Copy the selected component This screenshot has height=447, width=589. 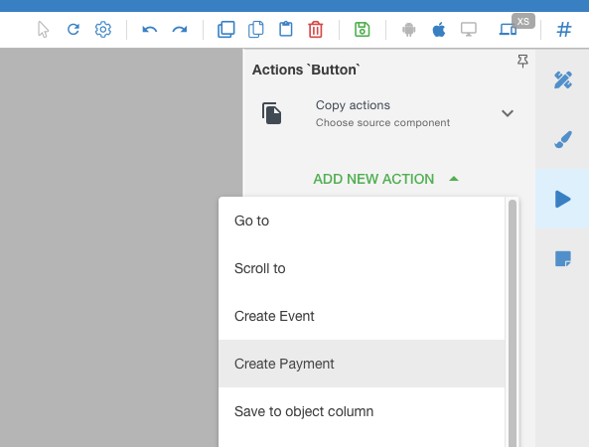256,29
